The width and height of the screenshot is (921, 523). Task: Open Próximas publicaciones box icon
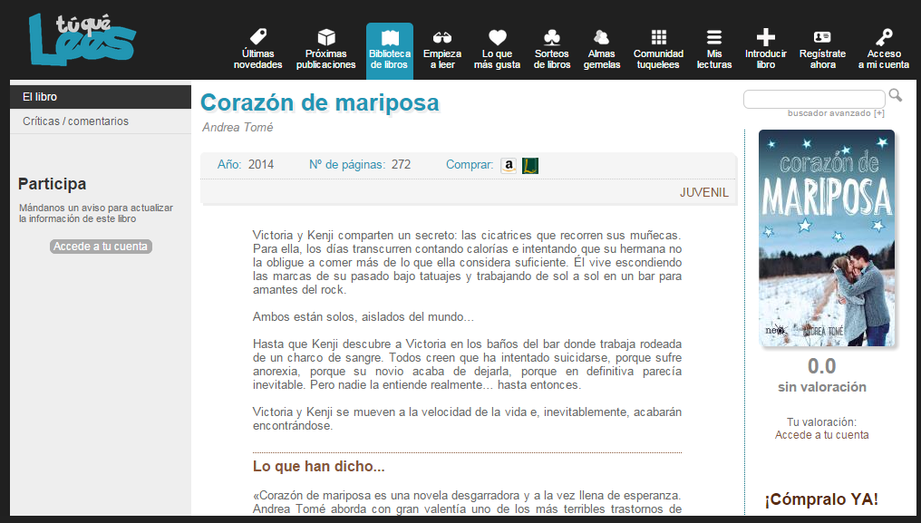point(326,37)
